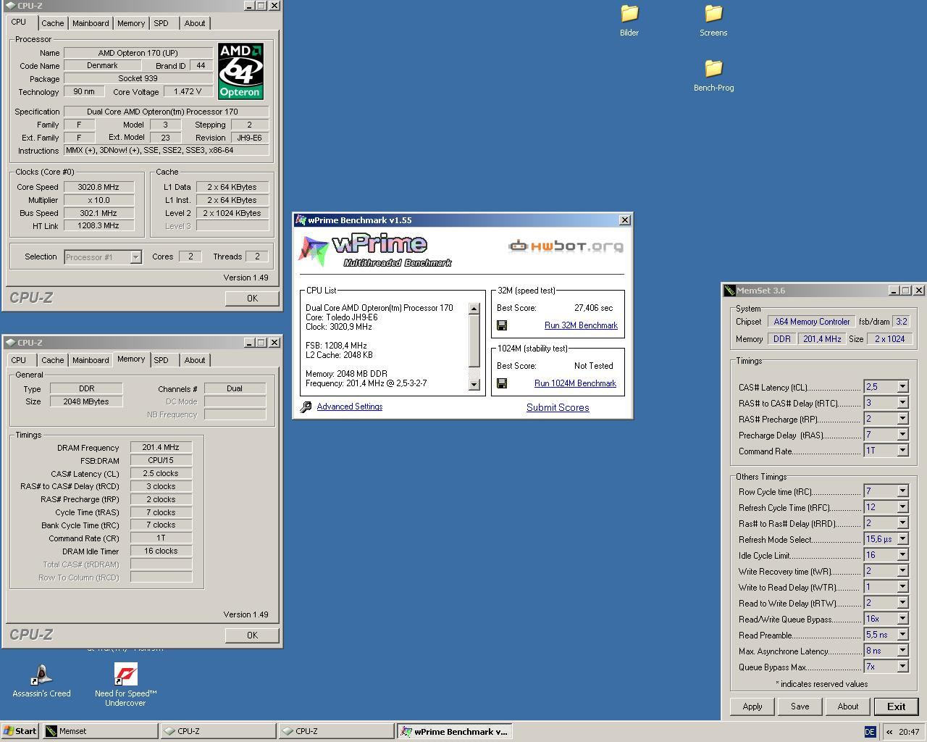Open RAS# to CAS# Delay dropdown in MemSet

[886, 403]
